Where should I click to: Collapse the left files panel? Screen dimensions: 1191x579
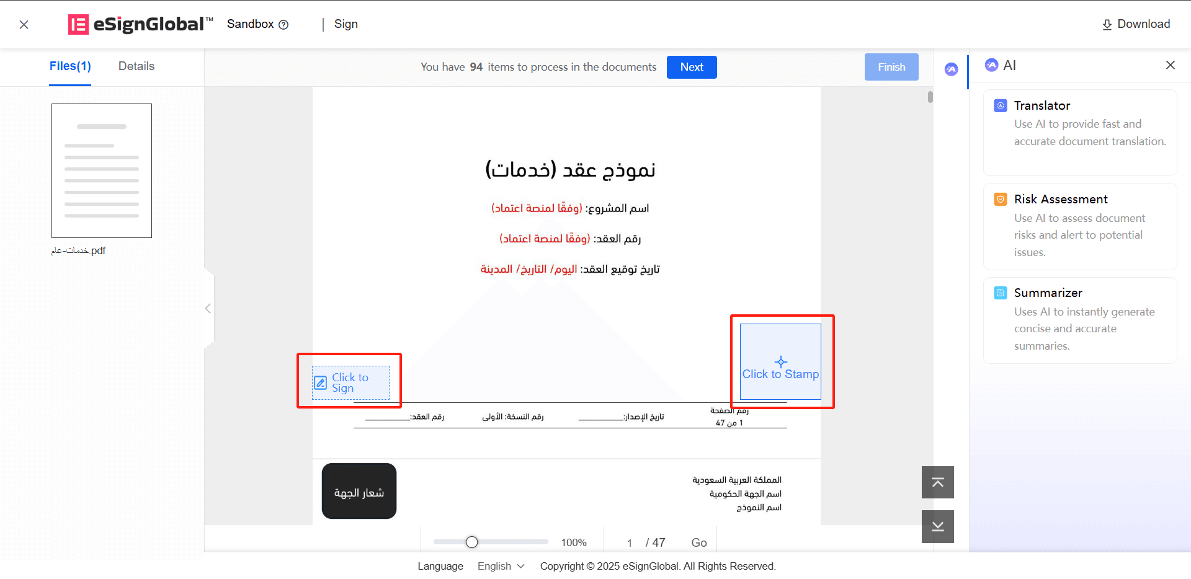point(208,309)
